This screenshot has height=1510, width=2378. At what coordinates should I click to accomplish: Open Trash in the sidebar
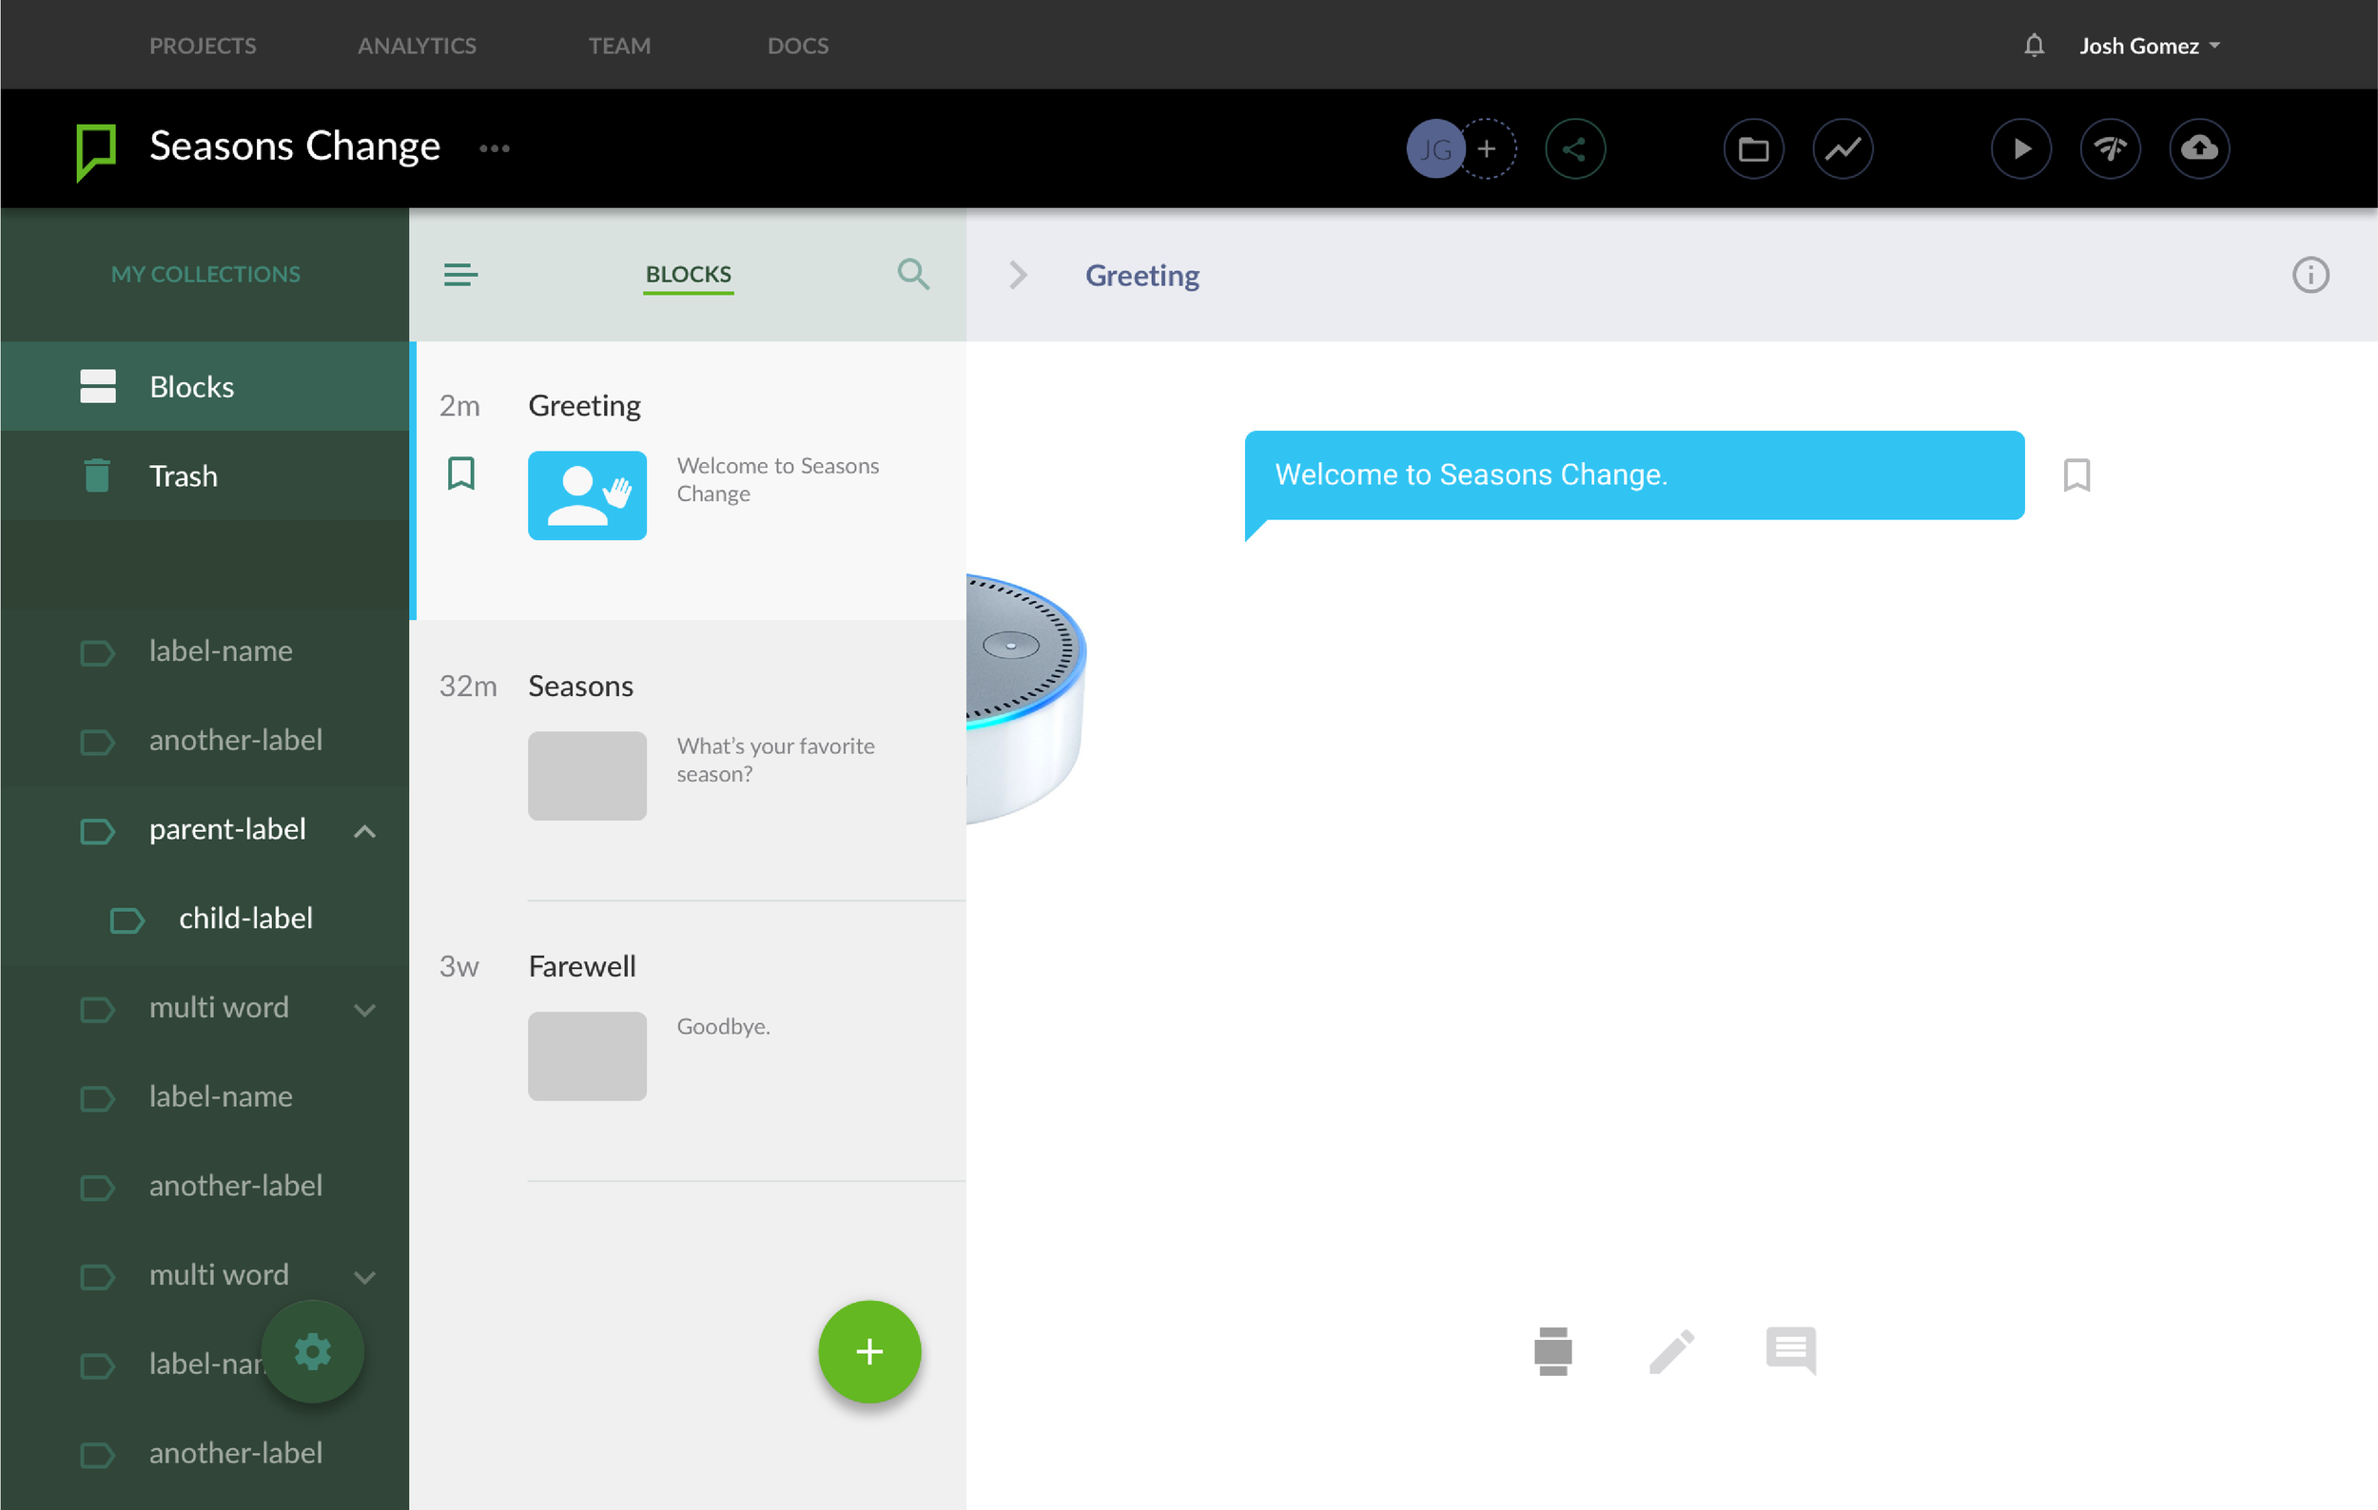click(183, 476)
